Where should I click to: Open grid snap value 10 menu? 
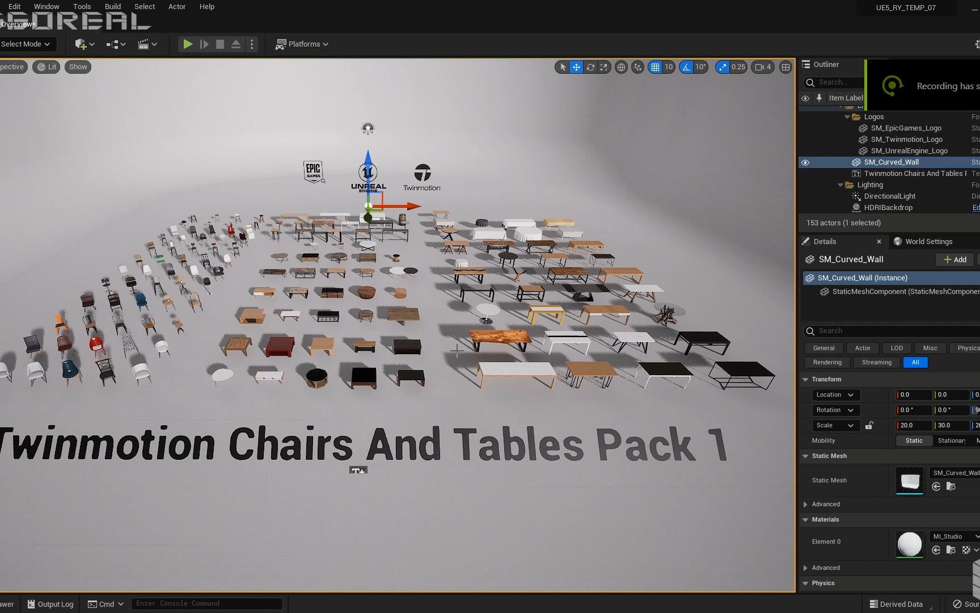pyautogui.click(x=669, y=67)
